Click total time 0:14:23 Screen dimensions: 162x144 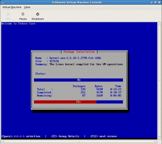(116, 89)
